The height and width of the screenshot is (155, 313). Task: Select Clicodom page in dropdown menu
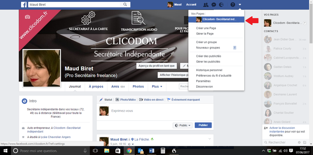(216, 19)
